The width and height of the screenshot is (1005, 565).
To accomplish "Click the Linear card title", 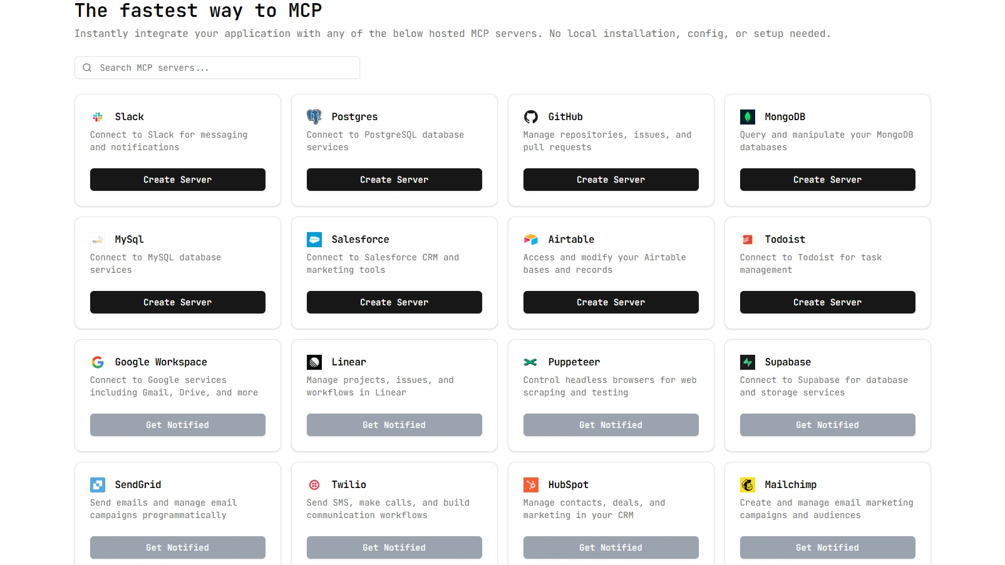I will [349, 362].
